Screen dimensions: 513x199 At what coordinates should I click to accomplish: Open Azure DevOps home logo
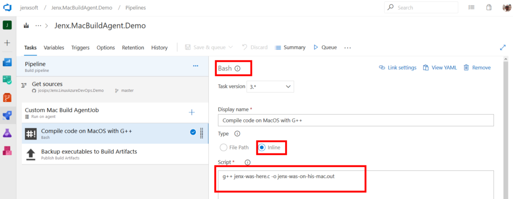click(x=8, y=8)
